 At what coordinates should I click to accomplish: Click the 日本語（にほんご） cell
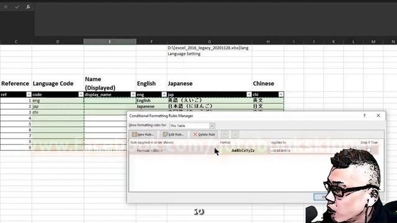pyautogui.click(x=210, y=106)
